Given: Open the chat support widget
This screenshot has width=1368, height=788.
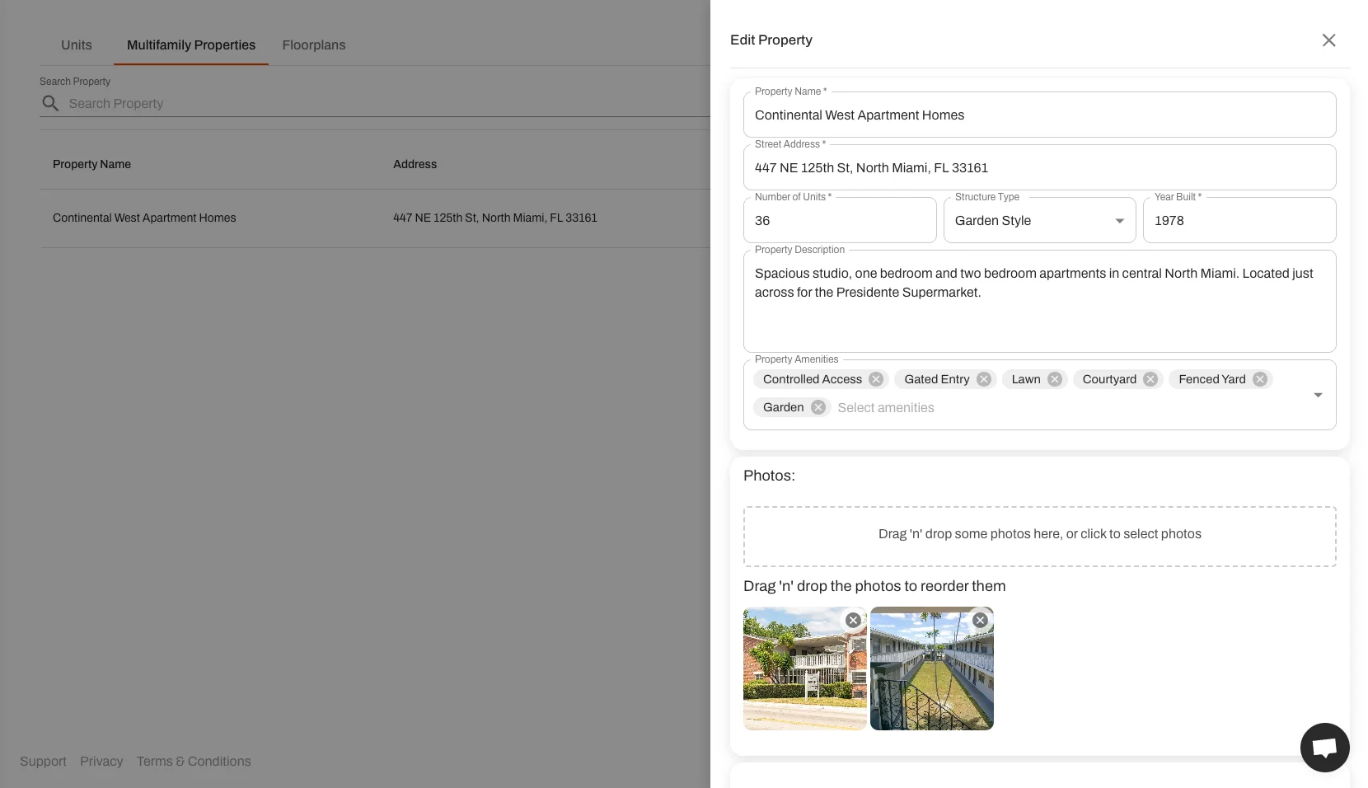Looking at the screenshot, I should click(1324, 748).
